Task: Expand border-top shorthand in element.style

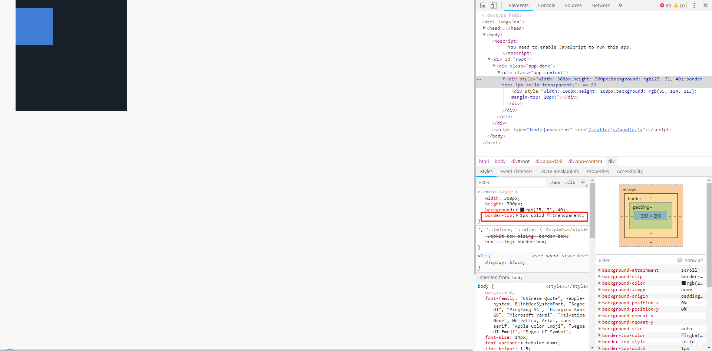Action: click(x=517, y=215)
